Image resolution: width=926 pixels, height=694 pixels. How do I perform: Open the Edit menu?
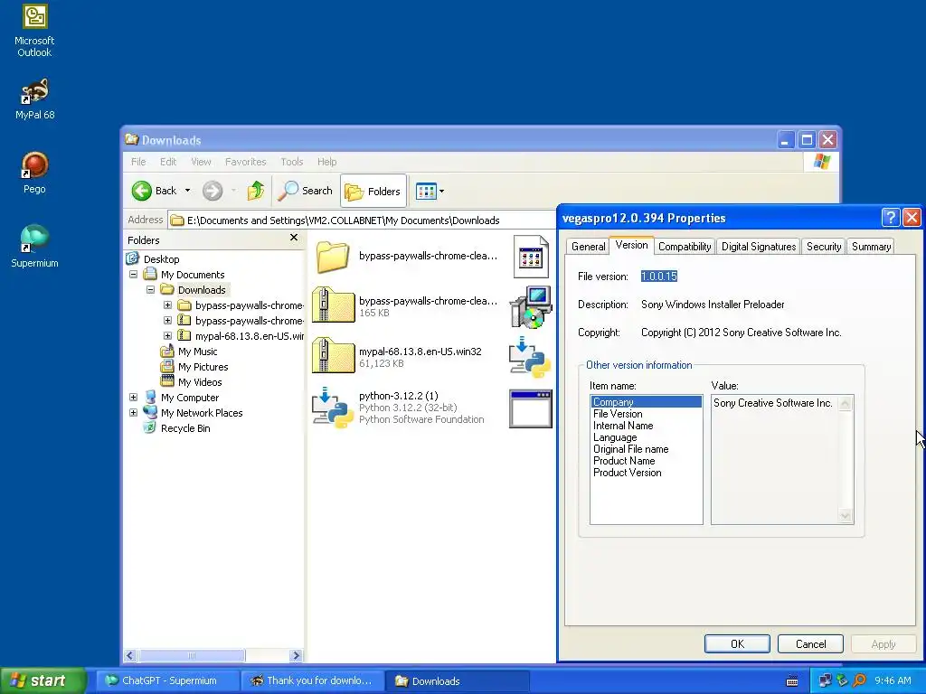coord(168,162)
